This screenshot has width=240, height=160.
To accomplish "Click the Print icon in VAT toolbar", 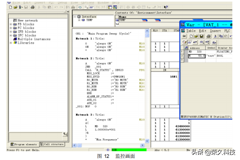I will pyautogui.click(x=208, y=36).
